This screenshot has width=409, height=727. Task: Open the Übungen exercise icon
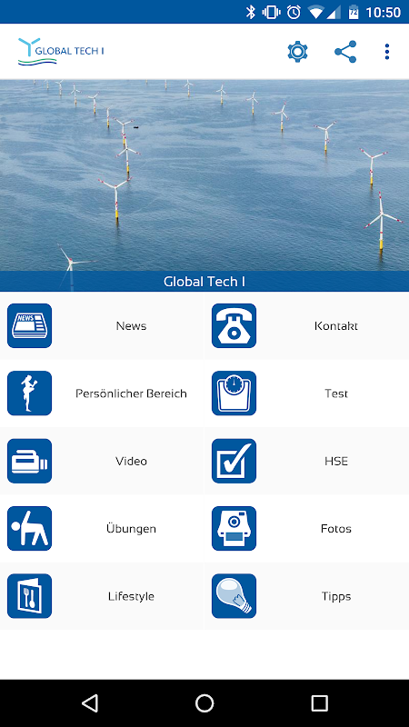click(x=30, y=529)
